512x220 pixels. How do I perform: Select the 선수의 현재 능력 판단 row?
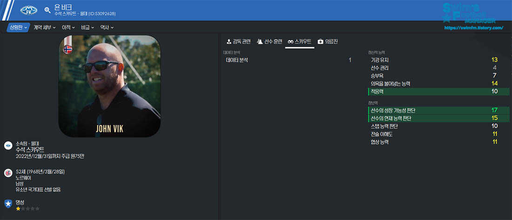(x=438, y=118)
